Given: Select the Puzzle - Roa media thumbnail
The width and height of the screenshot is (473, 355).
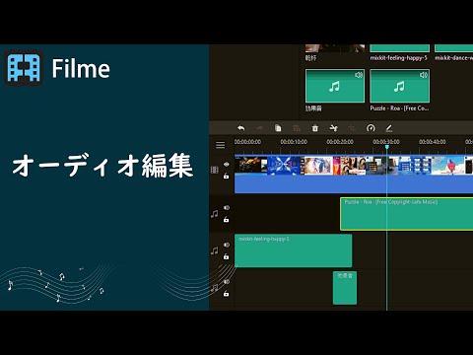Looking at the screenshot, I should click(400, 86).
